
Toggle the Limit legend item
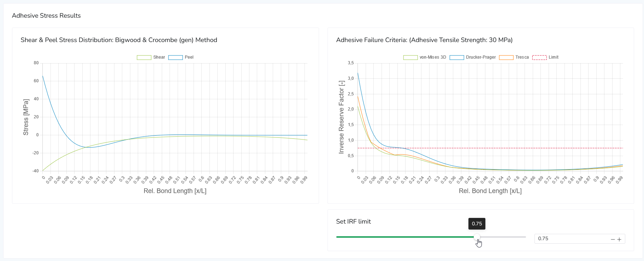click(545, 57)
